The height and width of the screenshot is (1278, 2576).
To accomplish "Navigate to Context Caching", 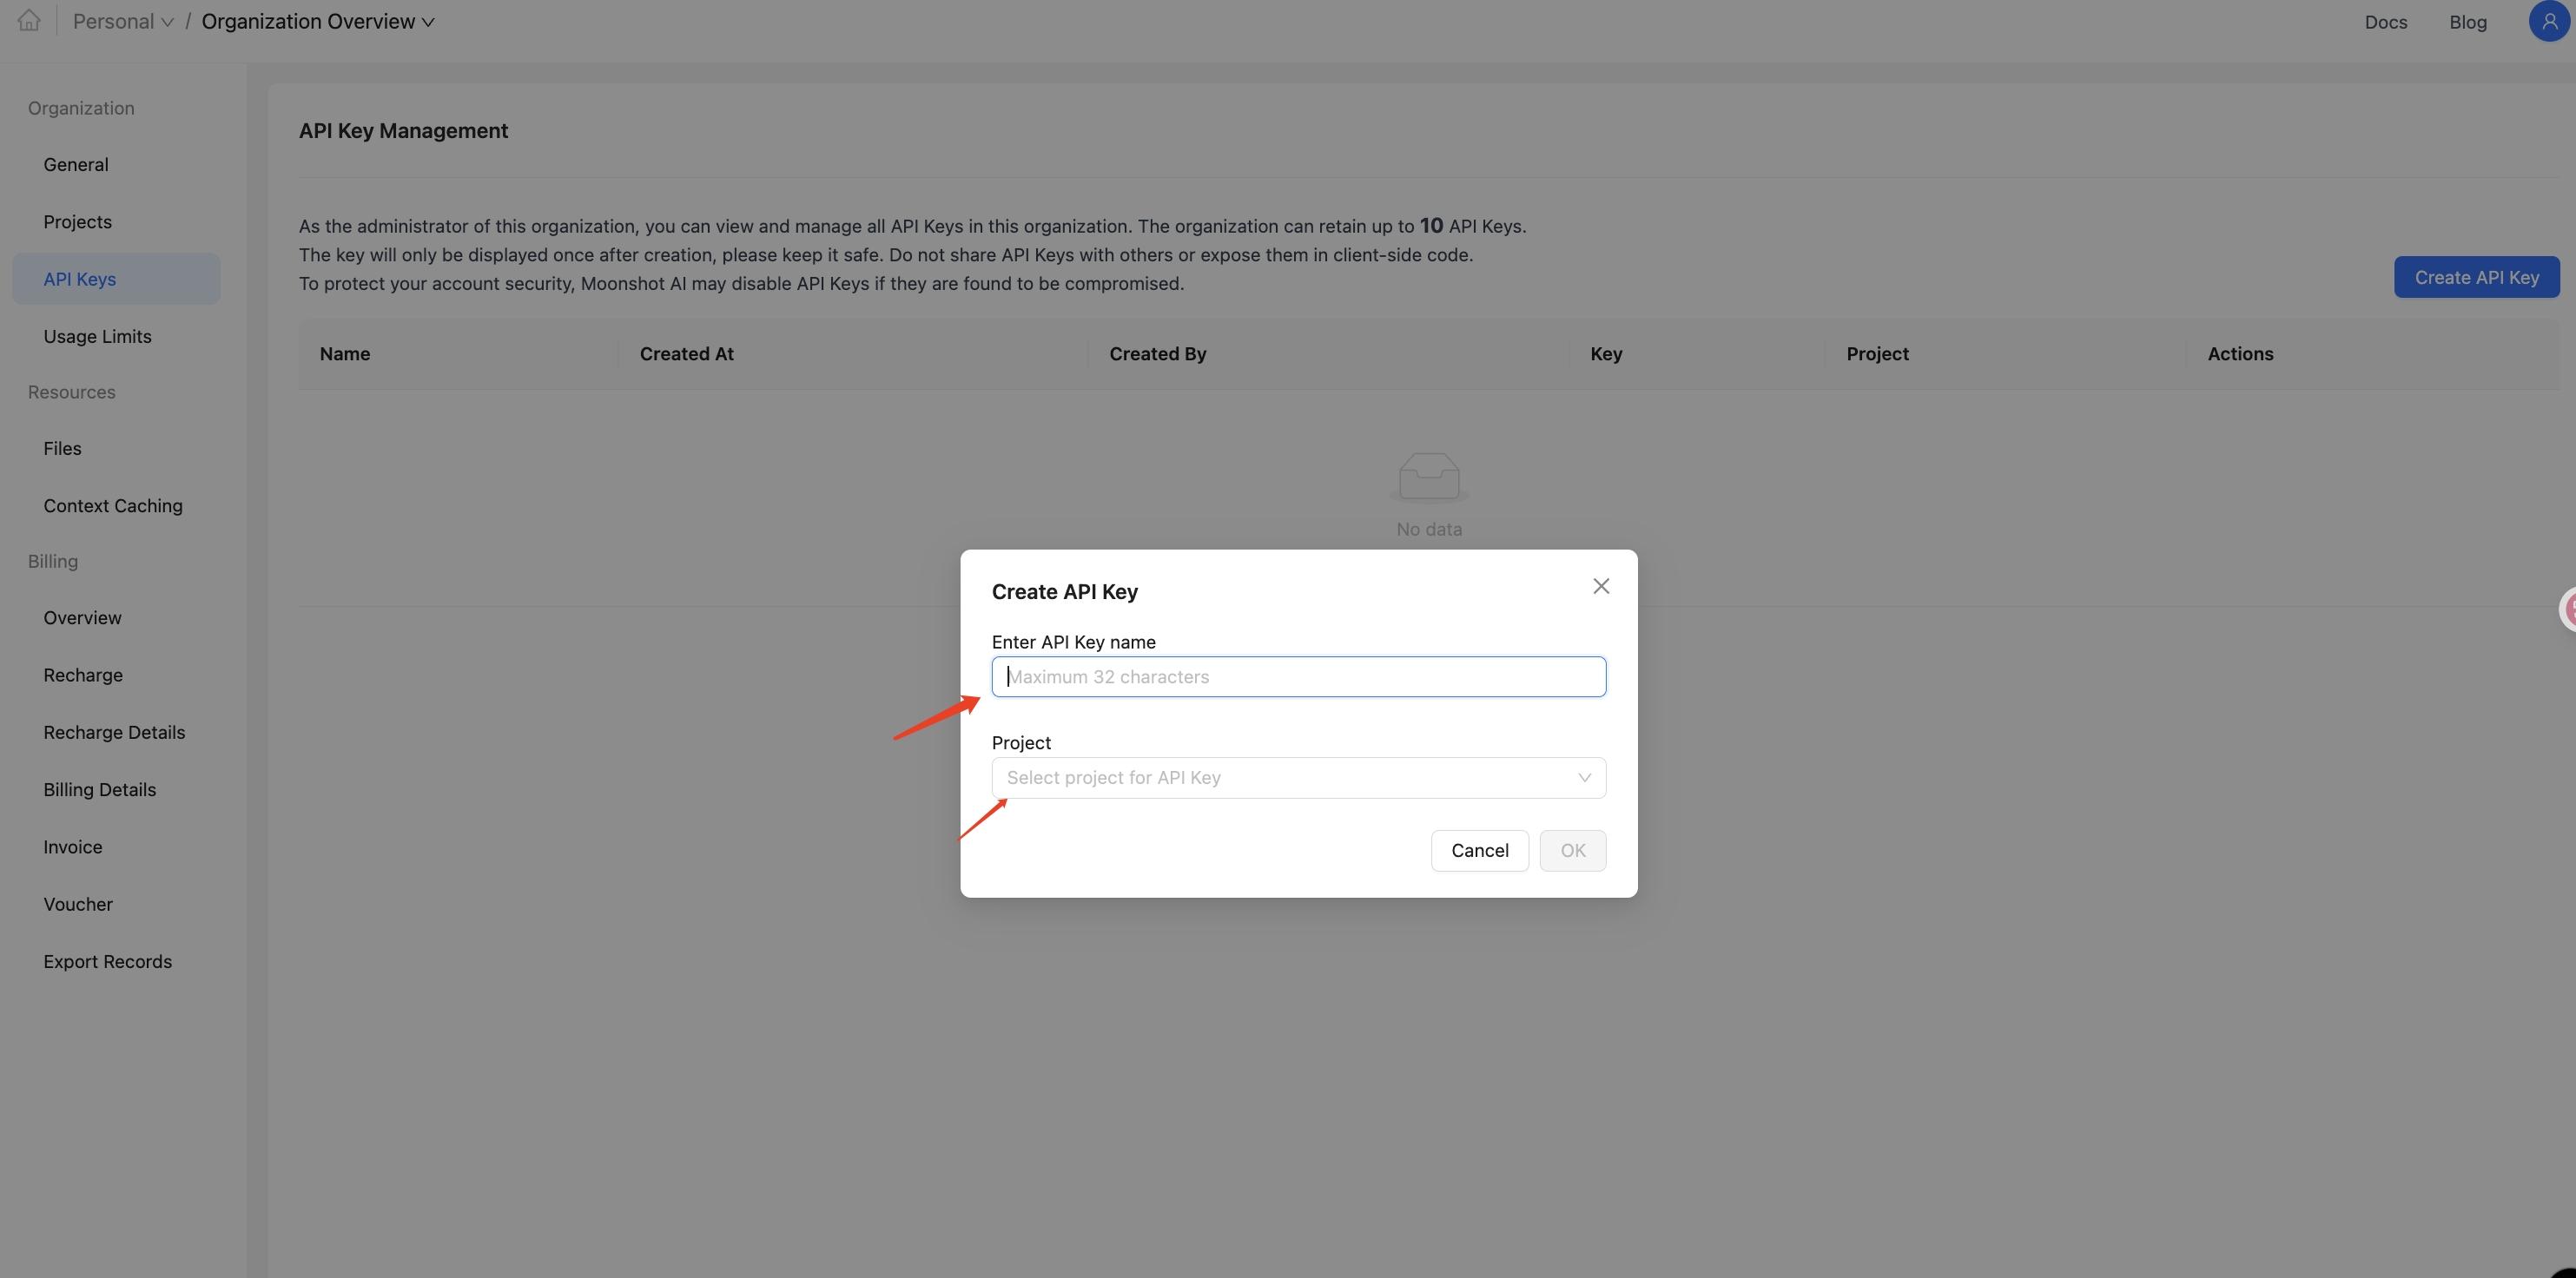I will click(x=113, y=506).
